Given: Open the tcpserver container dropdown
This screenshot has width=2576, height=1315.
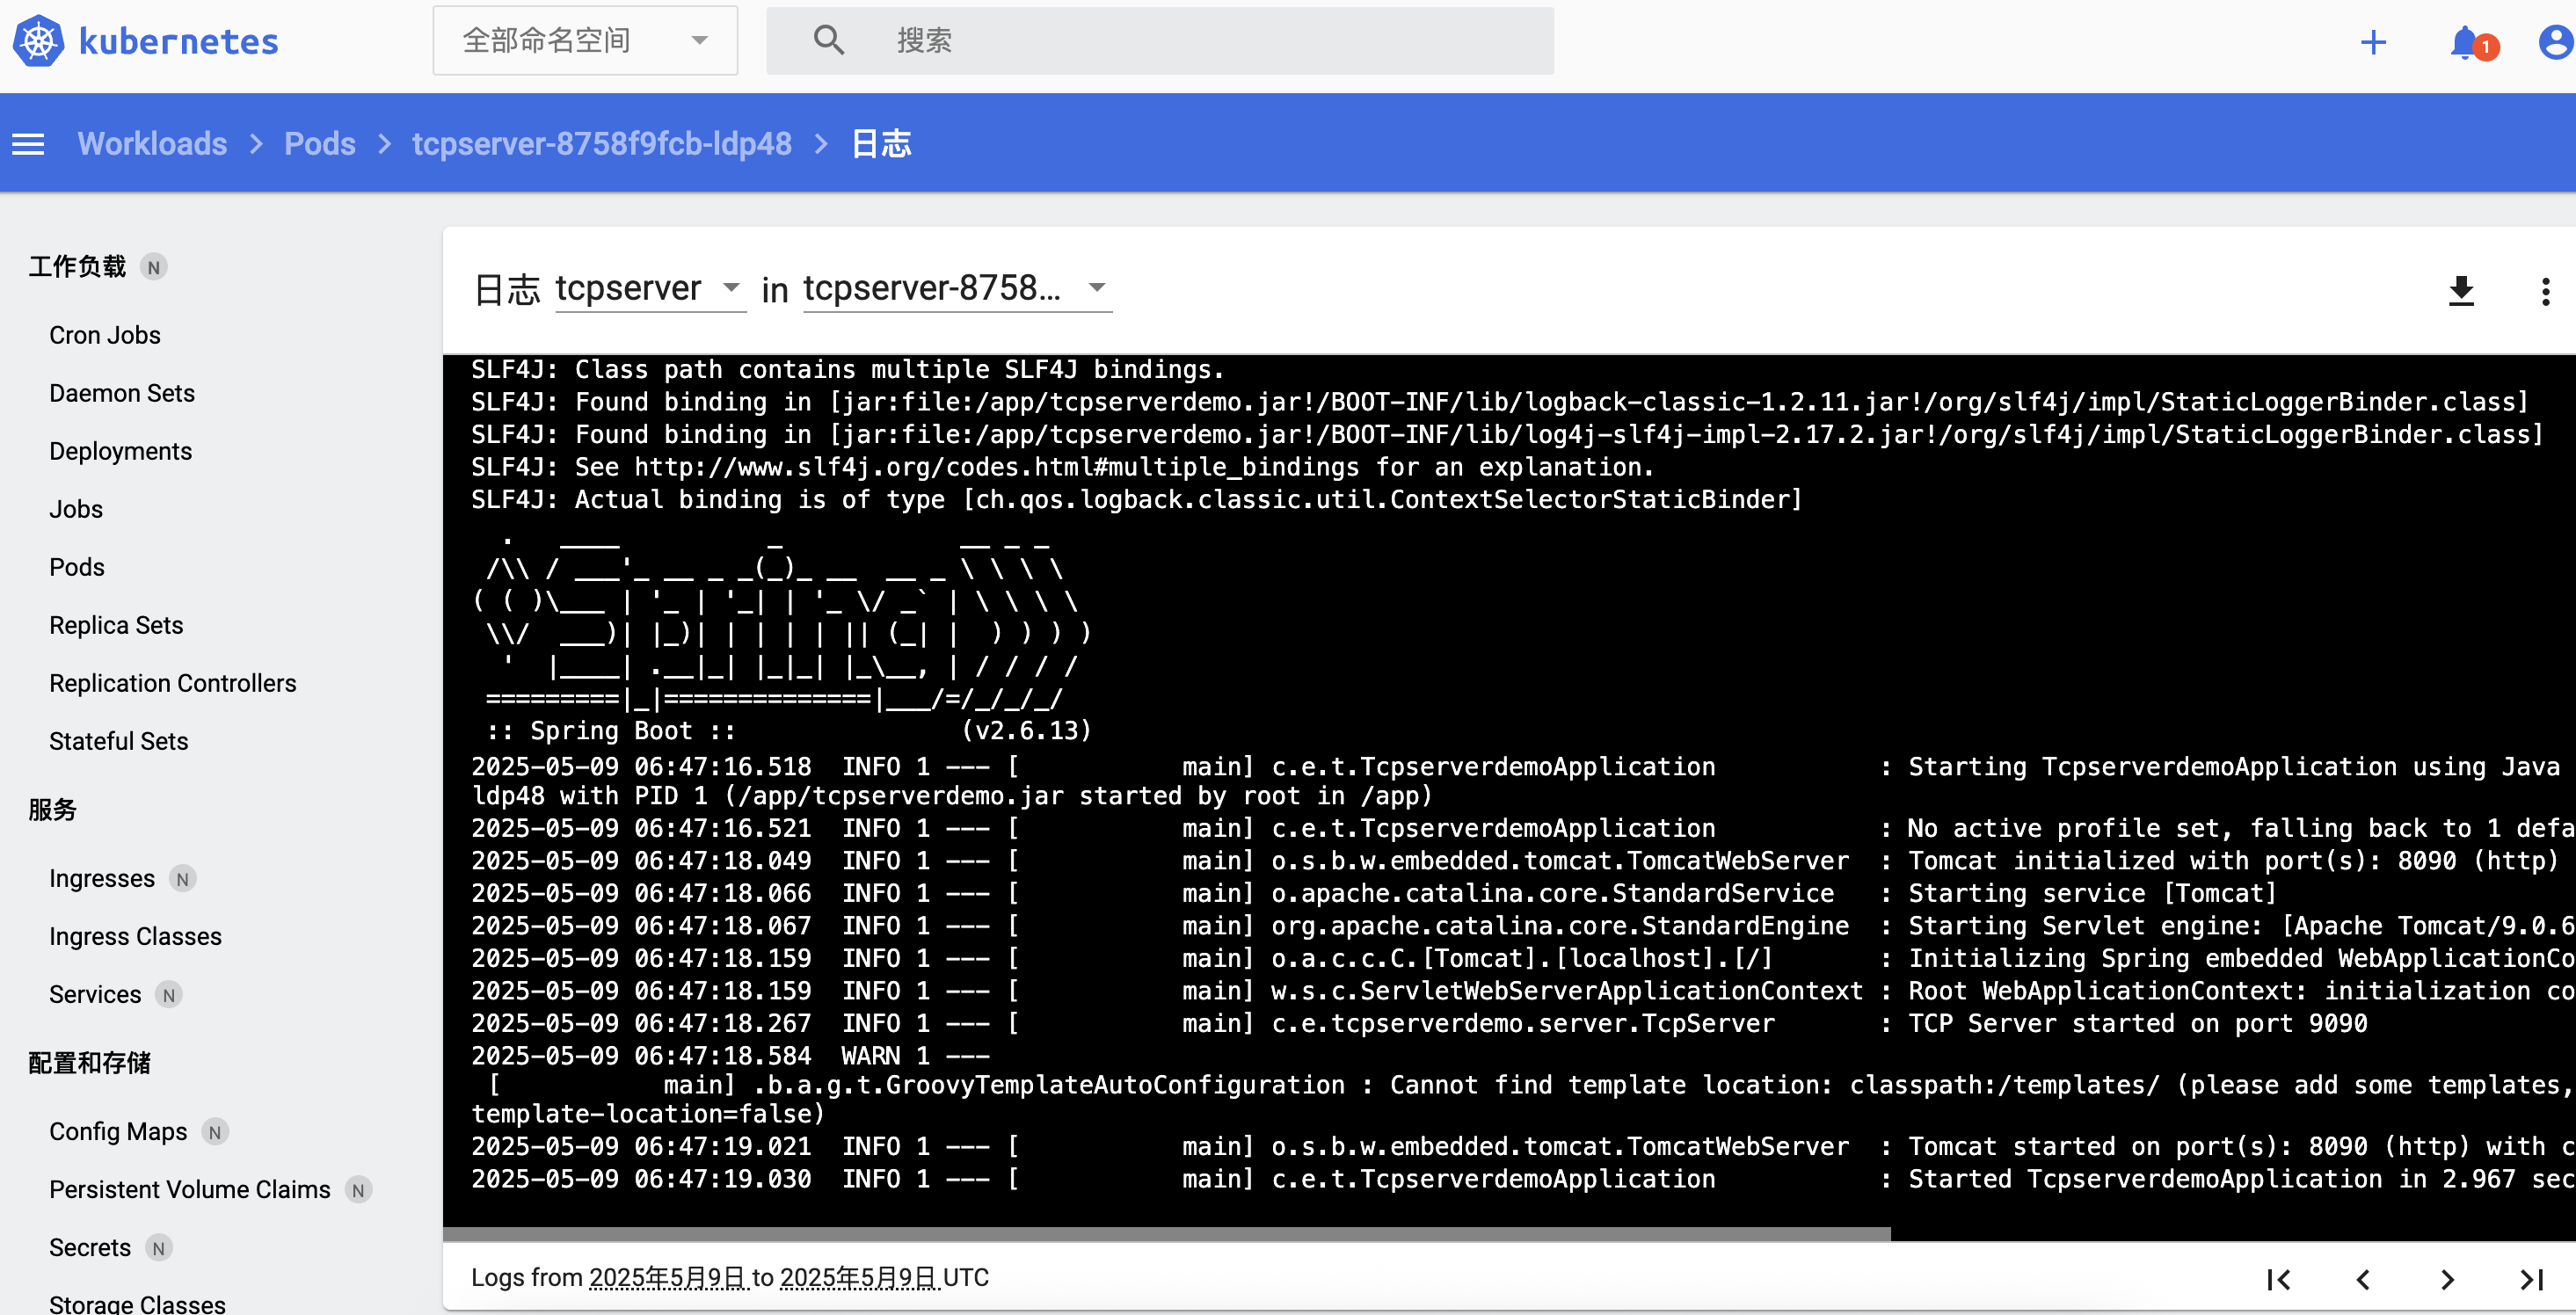Looking at the screenshot, I should (650, 288).
